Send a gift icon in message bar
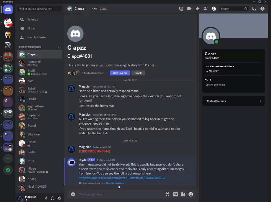This screenshot has width=271, height=202. coord(167,194)
